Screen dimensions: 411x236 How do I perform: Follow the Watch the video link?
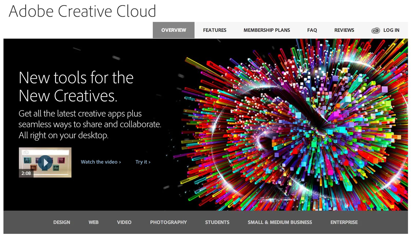coord(101,162)
